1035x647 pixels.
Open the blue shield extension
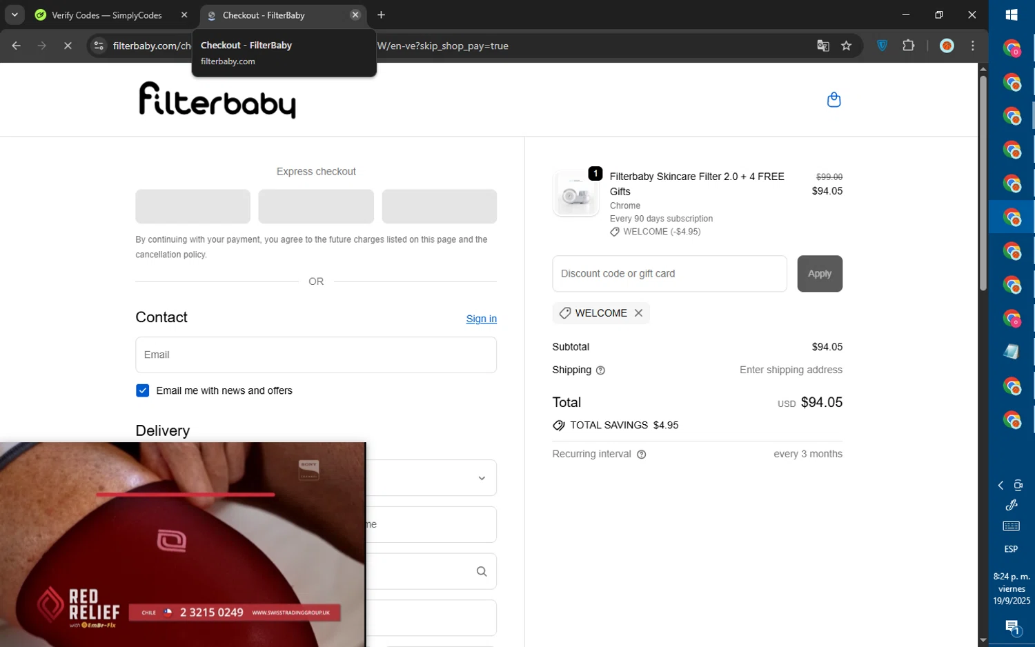click(x=882, y=46)
